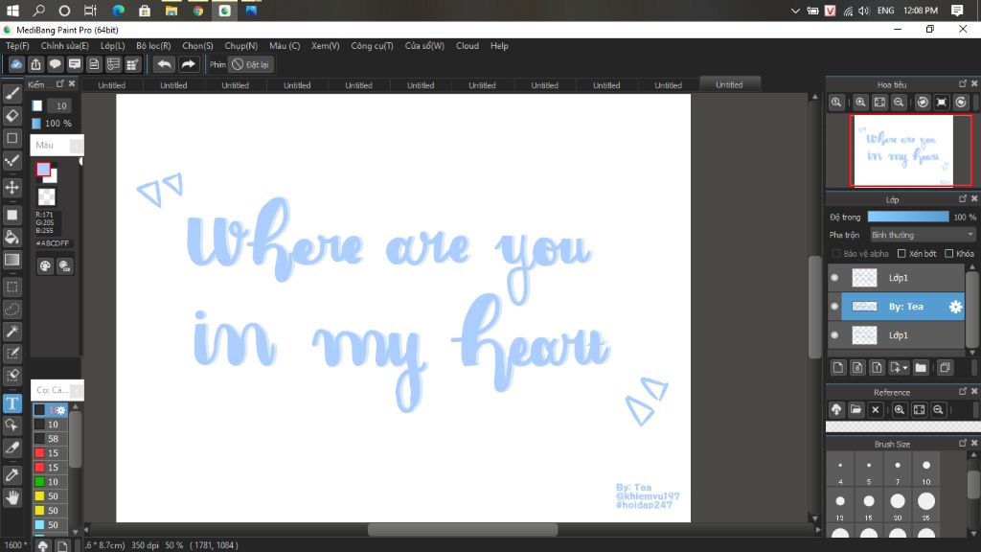Click the navigator preview thumbnail
This screenshot has height=552, width=981.
point(902,150)
